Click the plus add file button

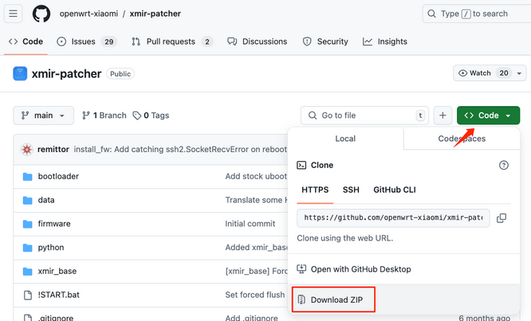click(442, 115)
